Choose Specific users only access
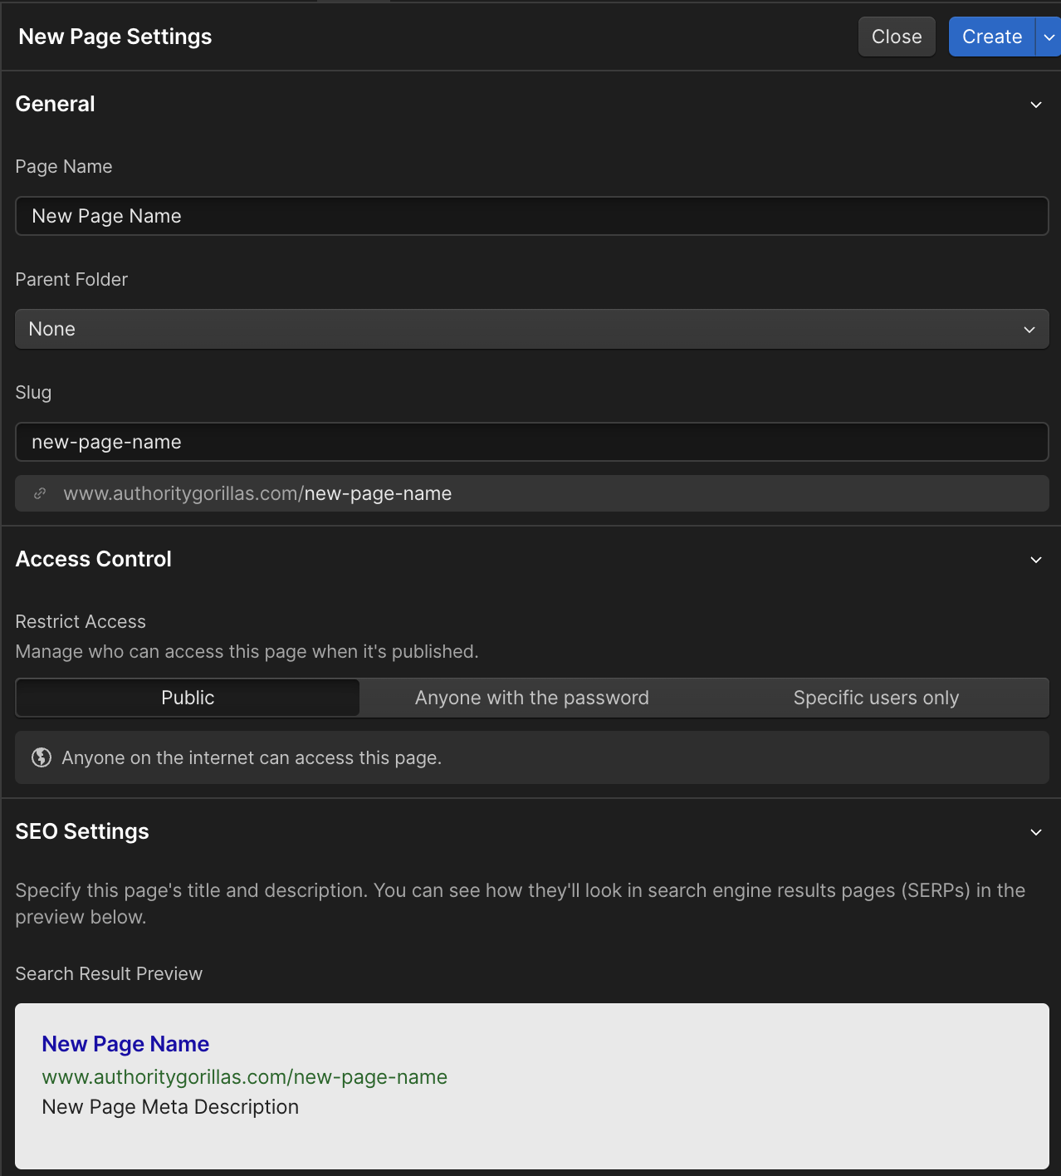The width and height of the screenshot is (1061, 1176). pyautogui.click(x=876, y=698)
